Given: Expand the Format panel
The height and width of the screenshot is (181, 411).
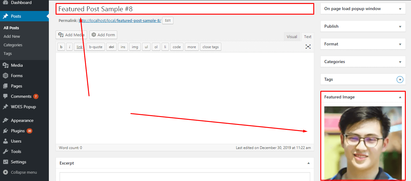Looking at the screenshot, I should pos(400,44).
